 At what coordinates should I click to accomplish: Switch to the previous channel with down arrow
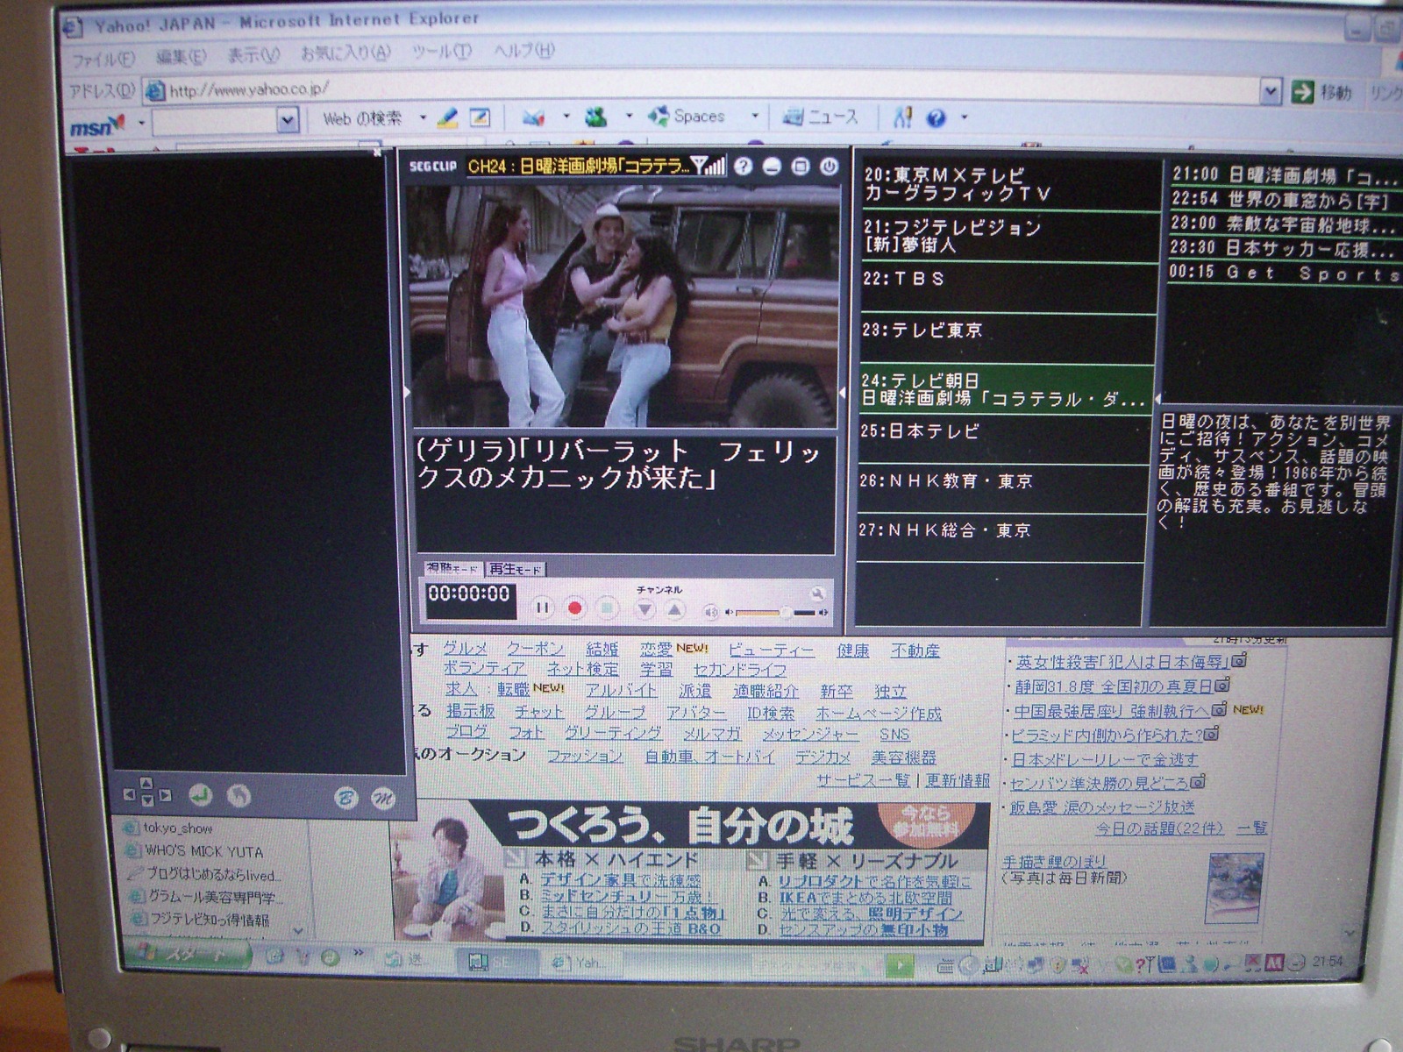point(645,609)
